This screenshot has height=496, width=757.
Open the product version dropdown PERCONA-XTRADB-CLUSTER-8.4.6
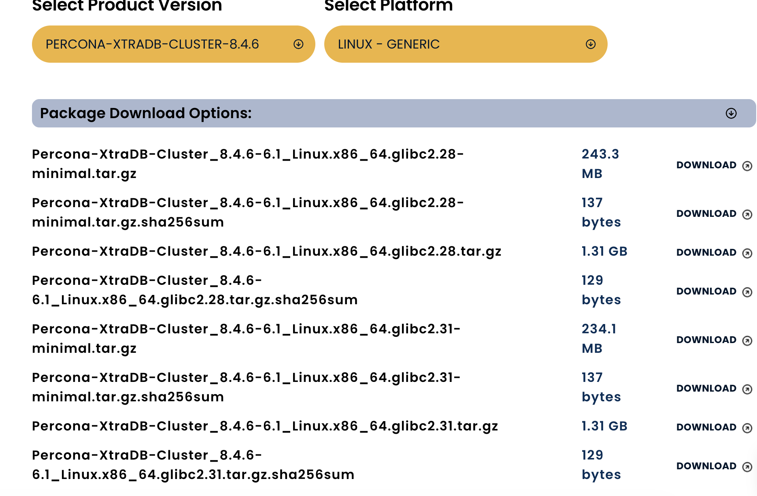tap(173, 44)
